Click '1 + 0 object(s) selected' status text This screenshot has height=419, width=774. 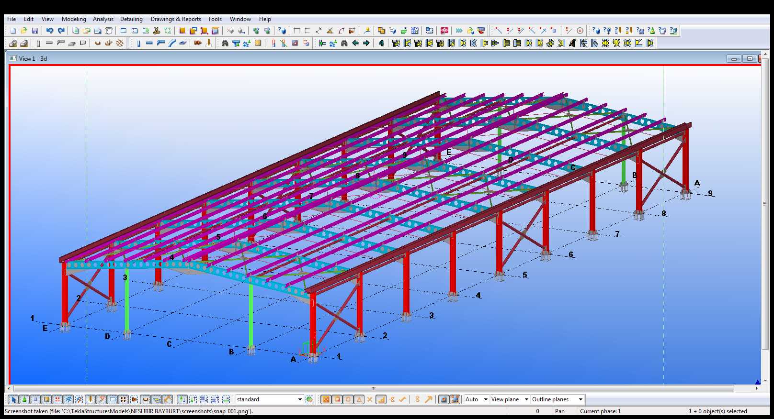717,411
